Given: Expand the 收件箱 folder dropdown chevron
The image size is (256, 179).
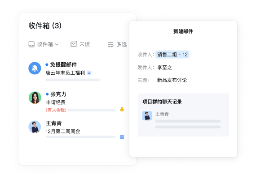Looking at the screenshot, I should click(x=57, y=44).
